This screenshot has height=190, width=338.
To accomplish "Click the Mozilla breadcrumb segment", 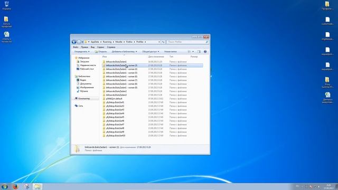I will point(119,42).
